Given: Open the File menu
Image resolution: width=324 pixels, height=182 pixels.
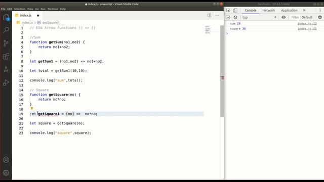Looking at the screenshot, I should (x=3, y=9).
